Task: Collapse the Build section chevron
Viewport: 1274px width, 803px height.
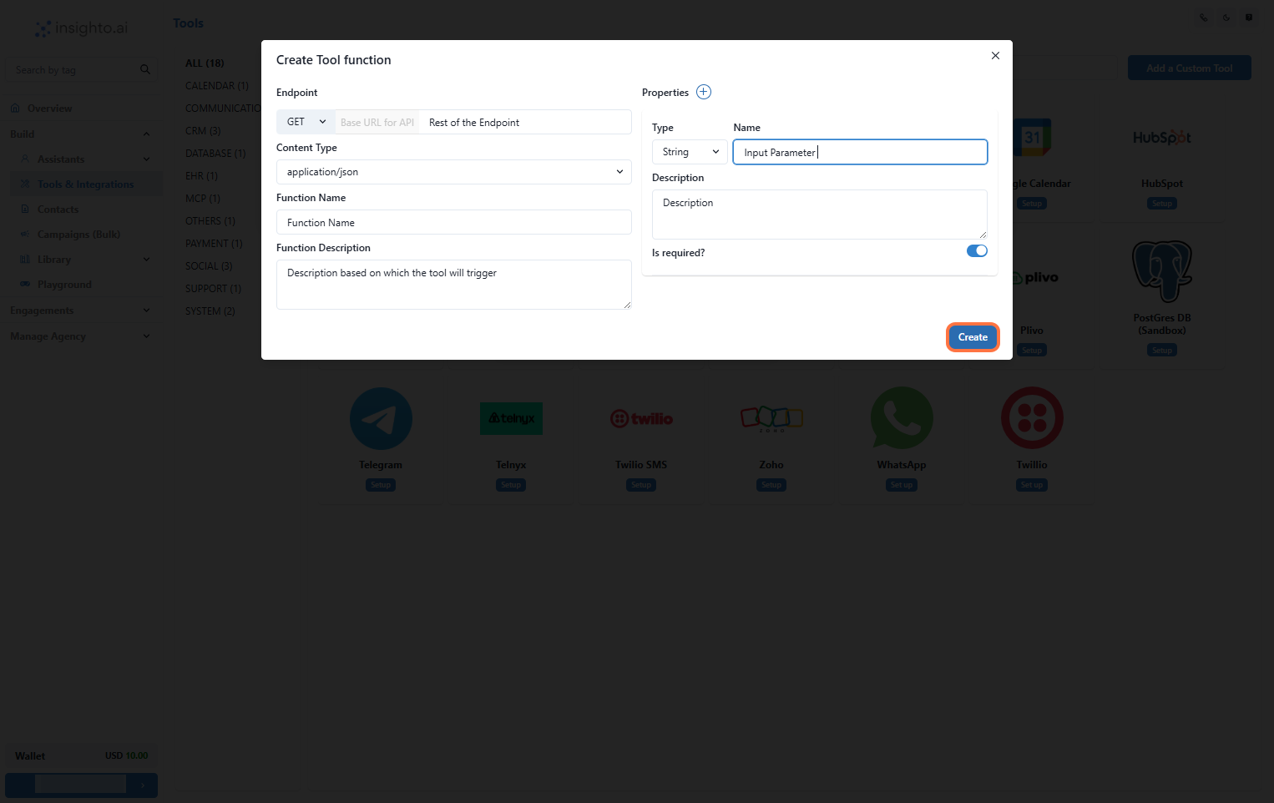Action: pos(146,134)
